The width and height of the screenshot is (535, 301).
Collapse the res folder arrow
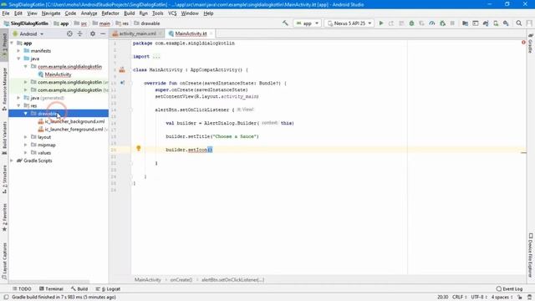tap(18, 106)
